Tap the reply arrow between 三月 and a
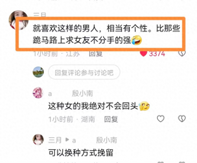 coord(67,140)
